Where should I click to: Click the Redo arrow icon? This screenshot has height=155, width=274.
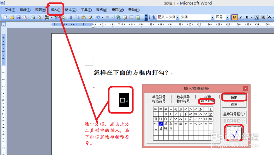coord(107,17)
